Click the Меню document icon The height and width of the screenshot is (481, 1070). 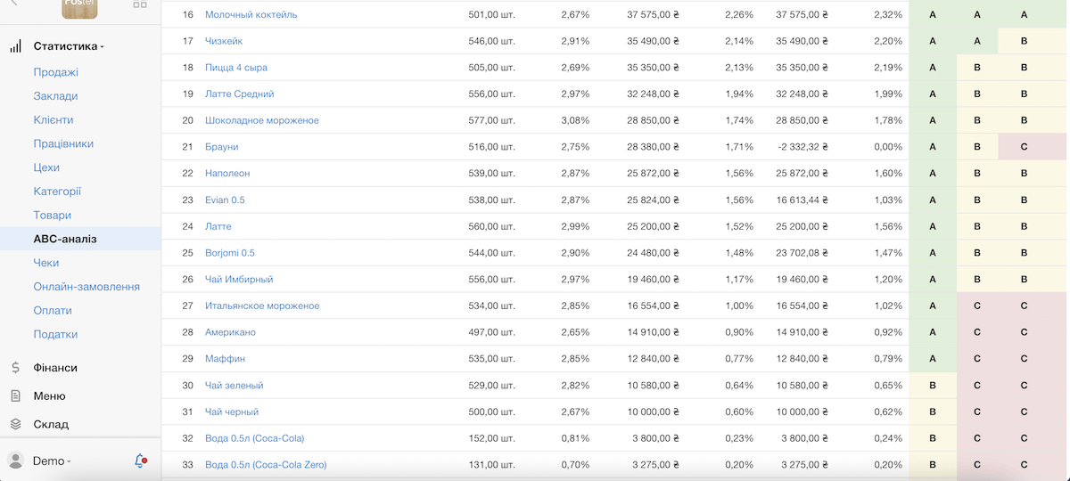[15, 396]
